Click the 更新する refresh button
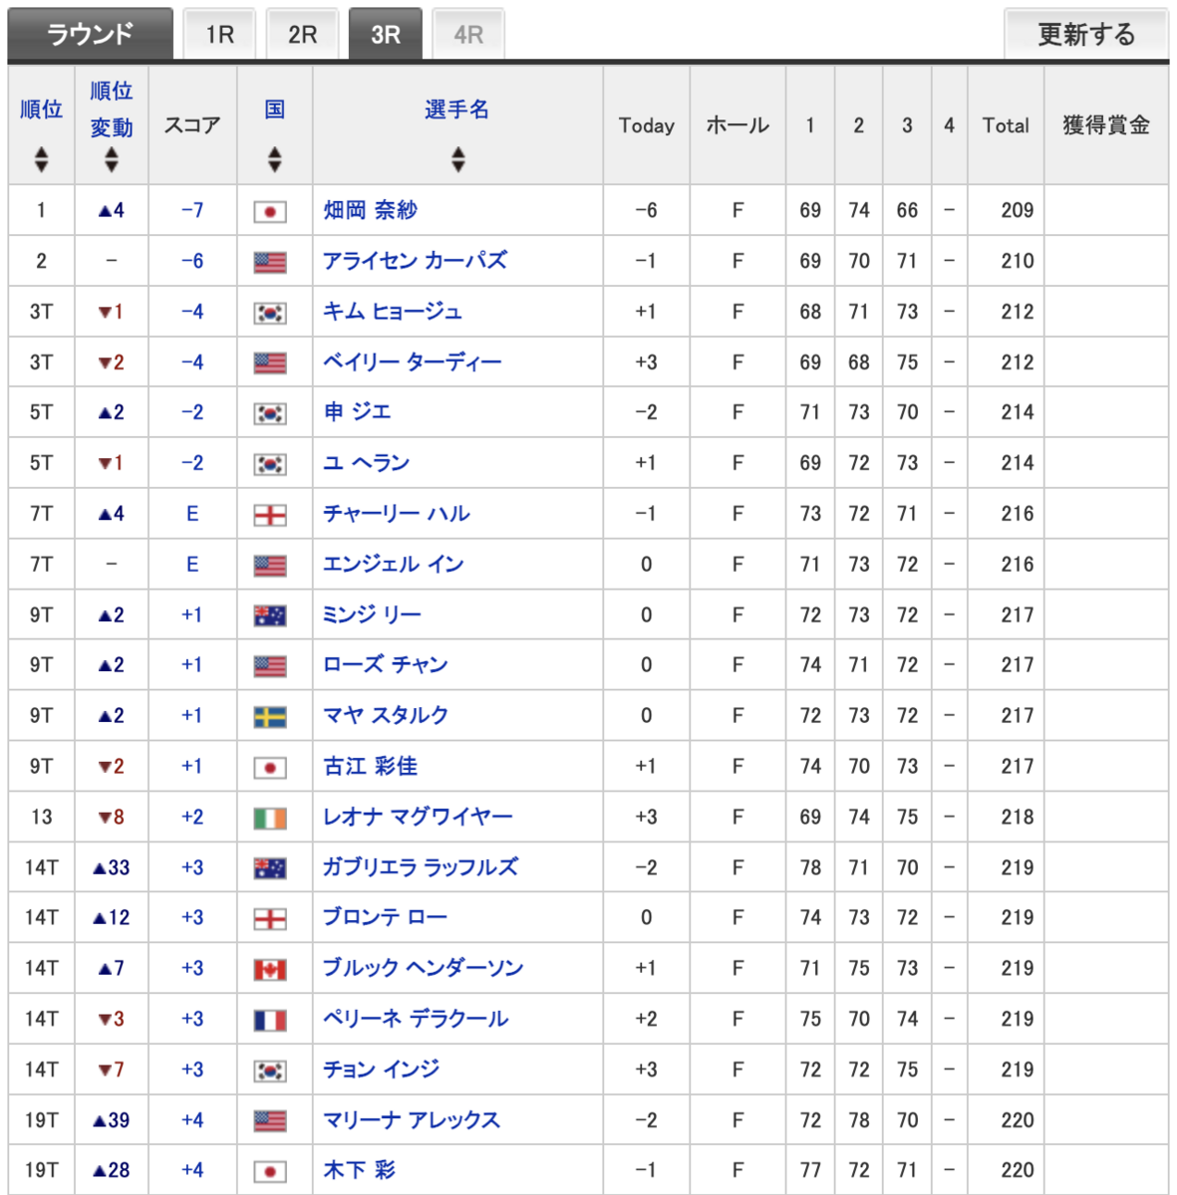Image resolution: width=1177 pixels, height=1195 pixels. 1086,35
